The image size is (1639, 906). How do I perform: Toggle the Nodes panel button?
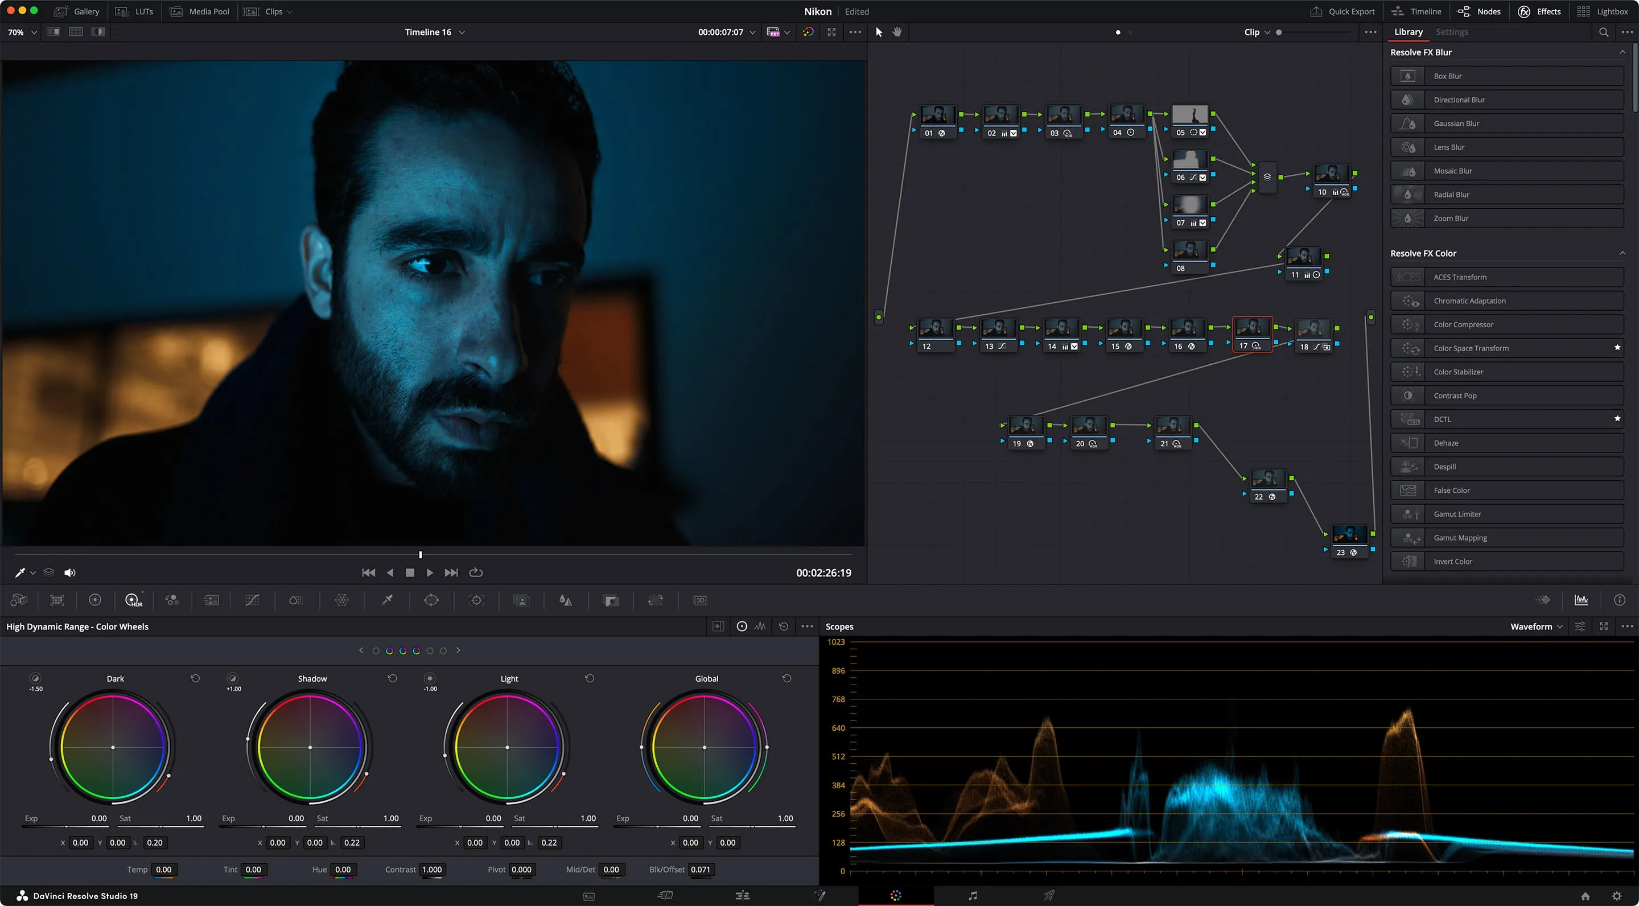[1479, 11]
